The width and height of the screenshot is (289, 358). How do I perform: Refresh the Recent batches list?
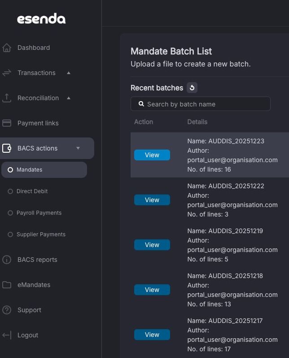tap(192, 88)
